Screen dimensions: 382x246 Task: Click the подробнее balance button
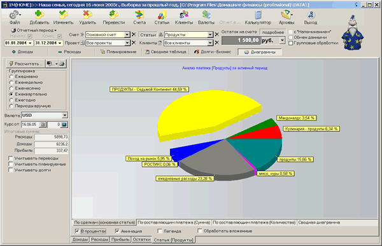click(x=273, y=32)
